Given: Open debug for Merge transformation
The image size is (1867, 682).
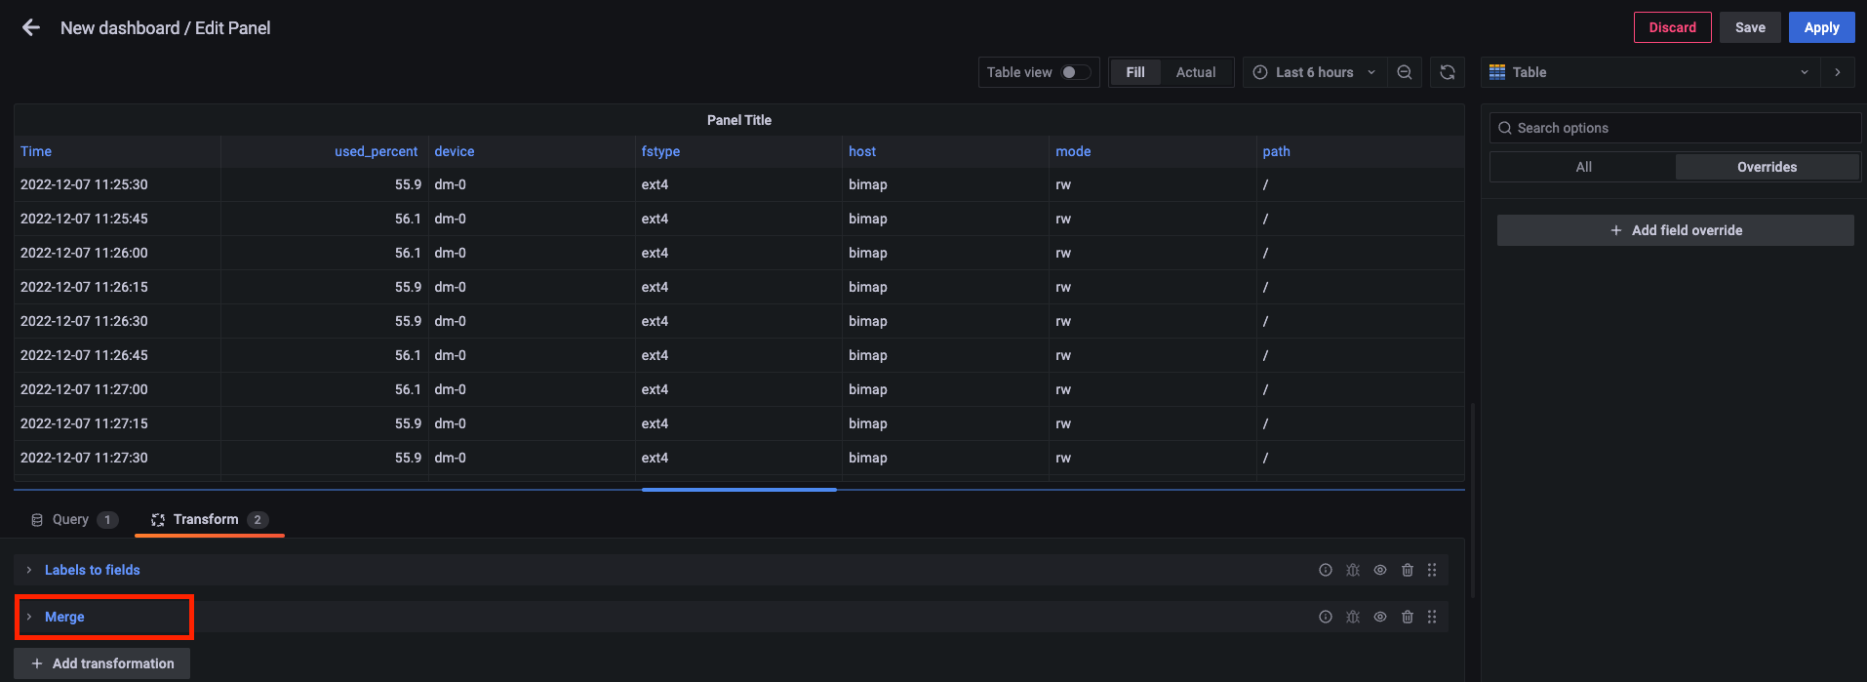Looking at the screenshot, I should coord(1353,617).
